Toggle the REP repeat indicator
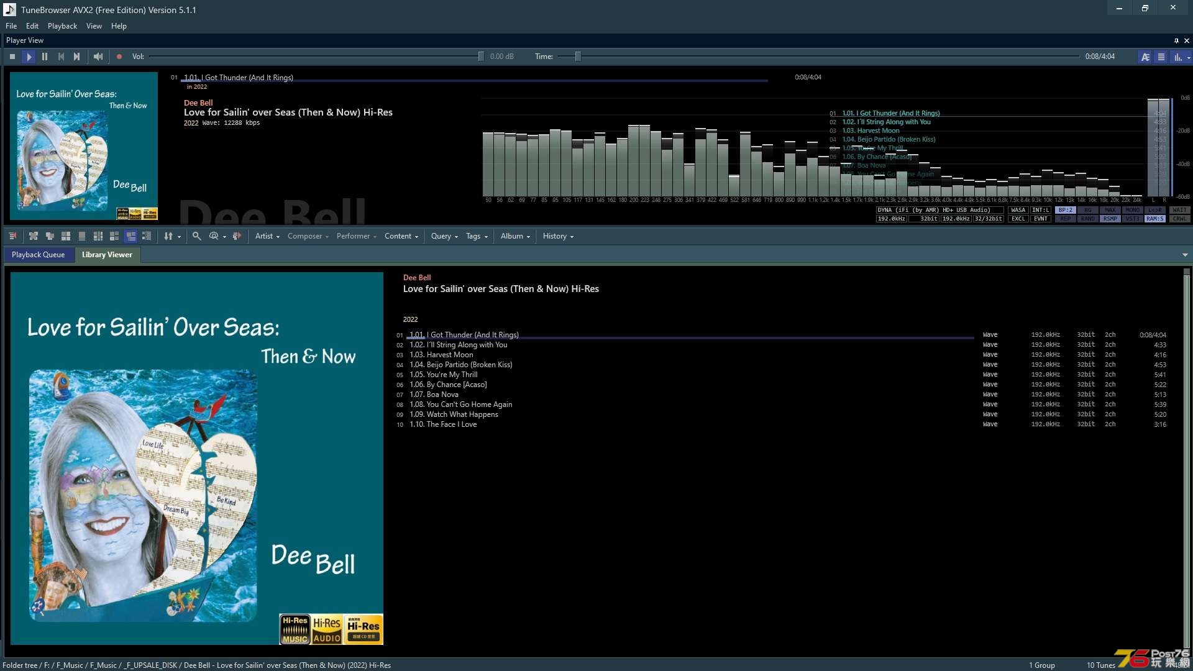The height and width of the screenshot is (671, 1193). pos(1066,219)
